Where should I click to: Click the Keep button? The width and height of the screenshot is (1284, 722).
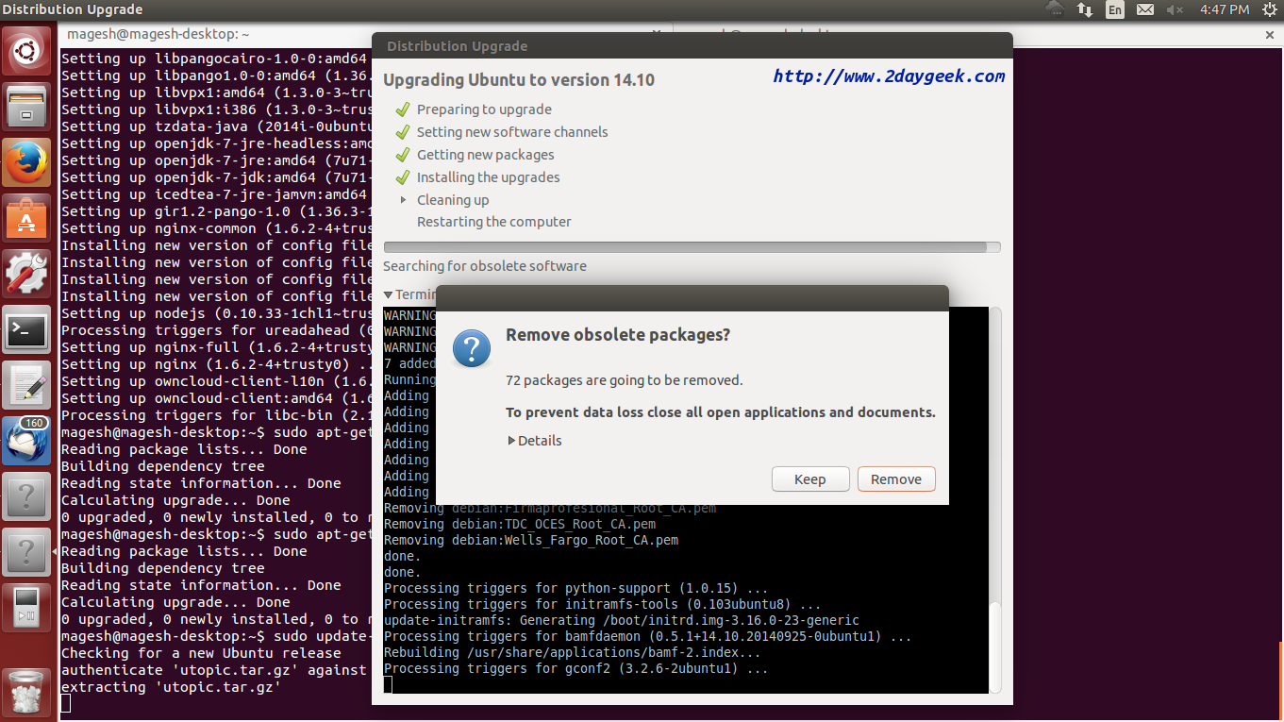pyautogui.click(x=809, y=479)
